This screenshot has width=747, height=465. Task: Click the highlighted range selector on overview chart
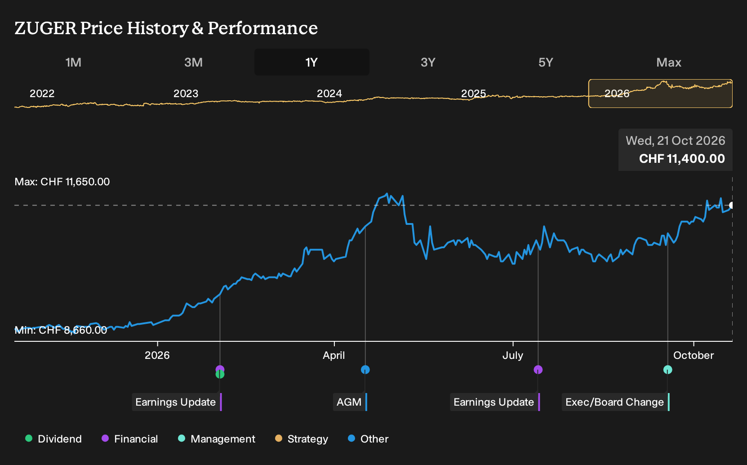tap(660, 94)
